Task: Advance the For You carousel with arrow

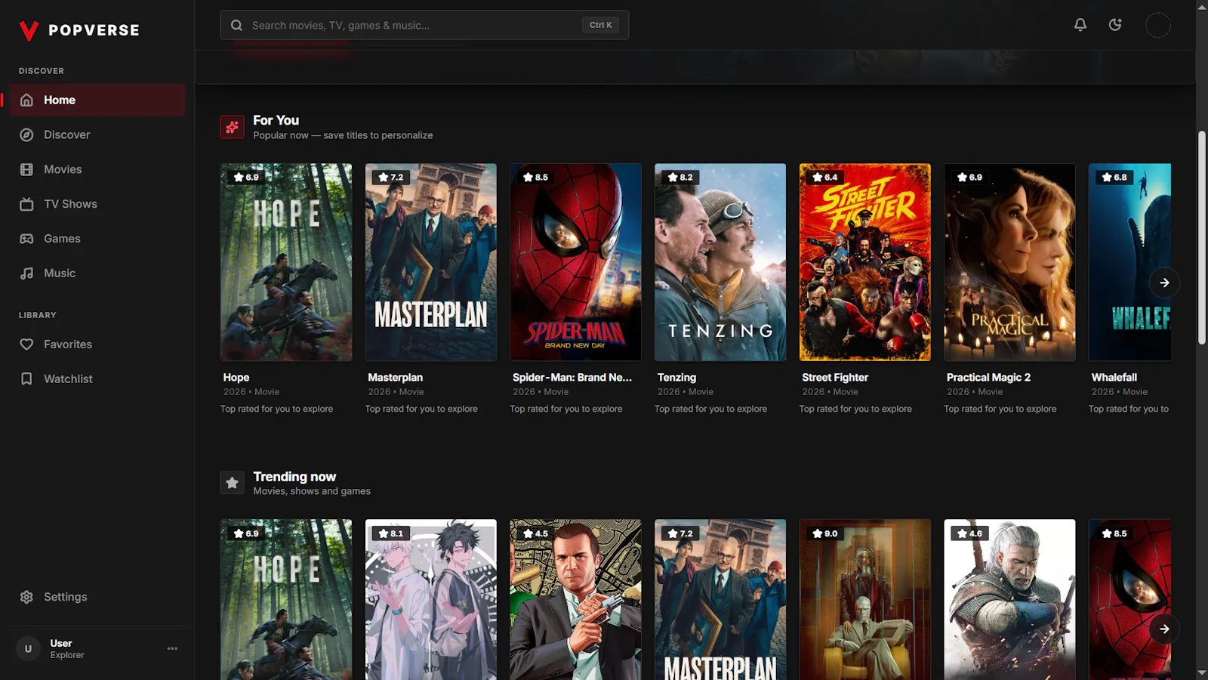Action: [1164, 283]
